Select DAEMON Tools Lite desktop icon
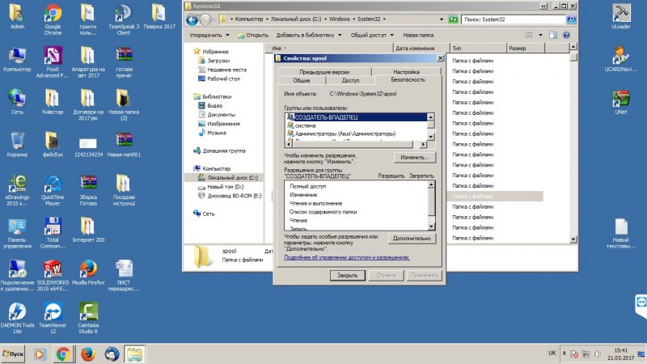Viewport: 647px width, 364px height. click(17, 313)
